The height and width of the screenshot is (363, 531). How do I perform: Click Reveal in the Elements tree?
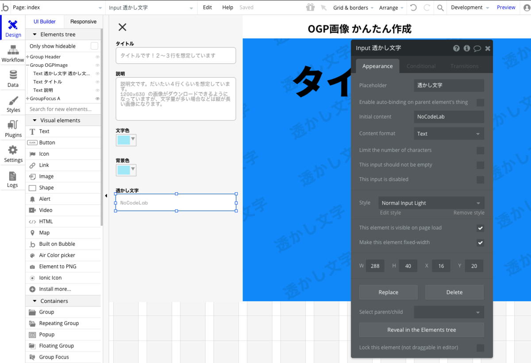pyautogui.click(x=422, y=330)
